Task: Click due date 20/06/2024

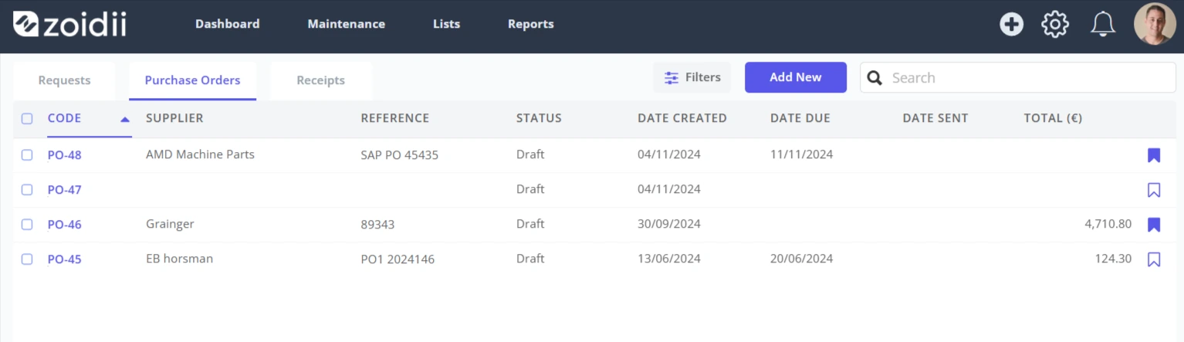Action: click(801, 259)
